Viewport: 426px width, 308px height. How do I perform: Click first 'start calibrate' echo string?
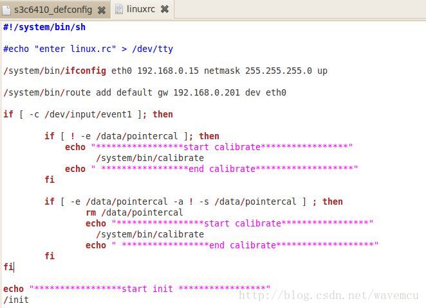coord(222,147)
